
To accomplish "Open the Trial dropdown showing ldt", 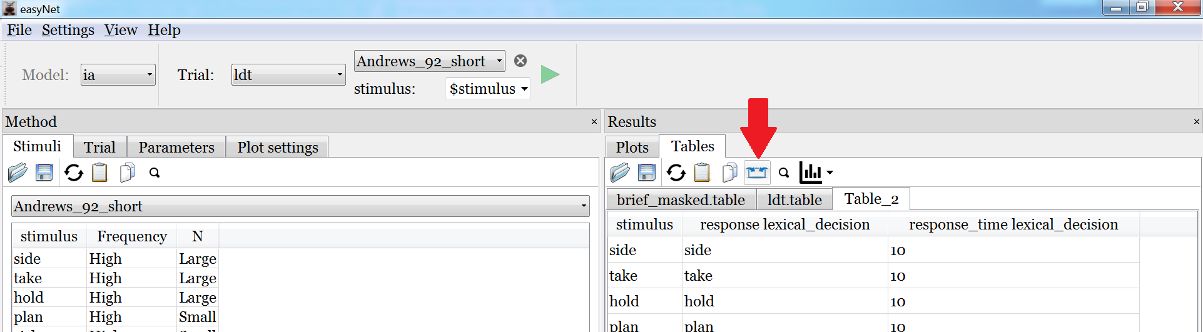I will (288, 75).
